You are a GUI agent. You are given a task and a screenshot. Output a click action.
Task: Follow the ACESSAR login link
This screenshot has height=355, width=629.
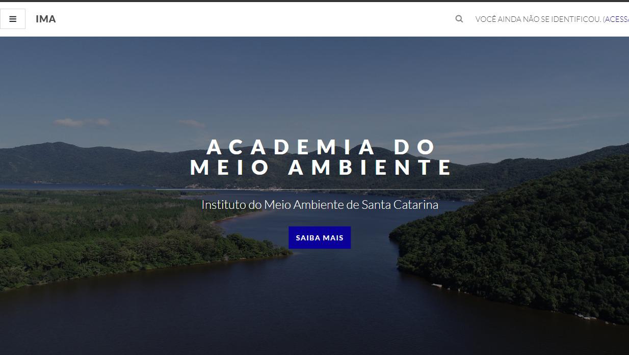[617, 19]
